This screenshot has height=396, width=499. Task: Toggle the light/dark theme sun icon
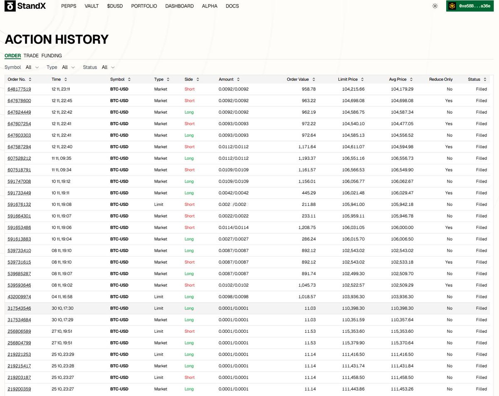point(435,6)
